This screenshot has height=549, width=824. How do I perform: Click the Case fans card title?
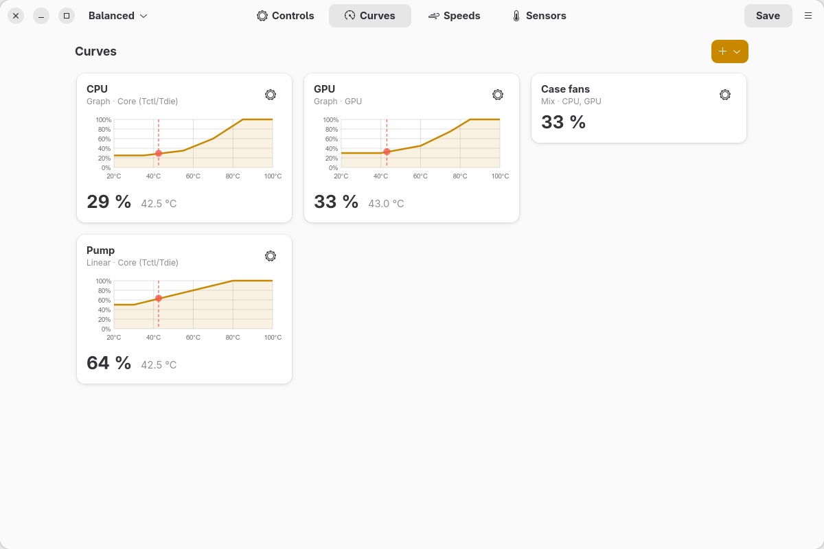(x=565, y=89)
